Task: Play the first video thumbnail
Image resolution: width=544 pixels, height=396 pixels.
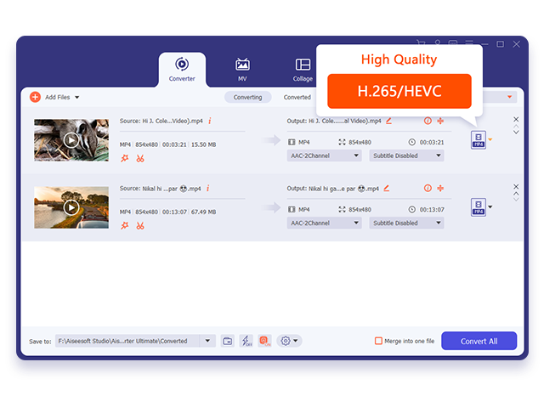Action: (71, 140)
